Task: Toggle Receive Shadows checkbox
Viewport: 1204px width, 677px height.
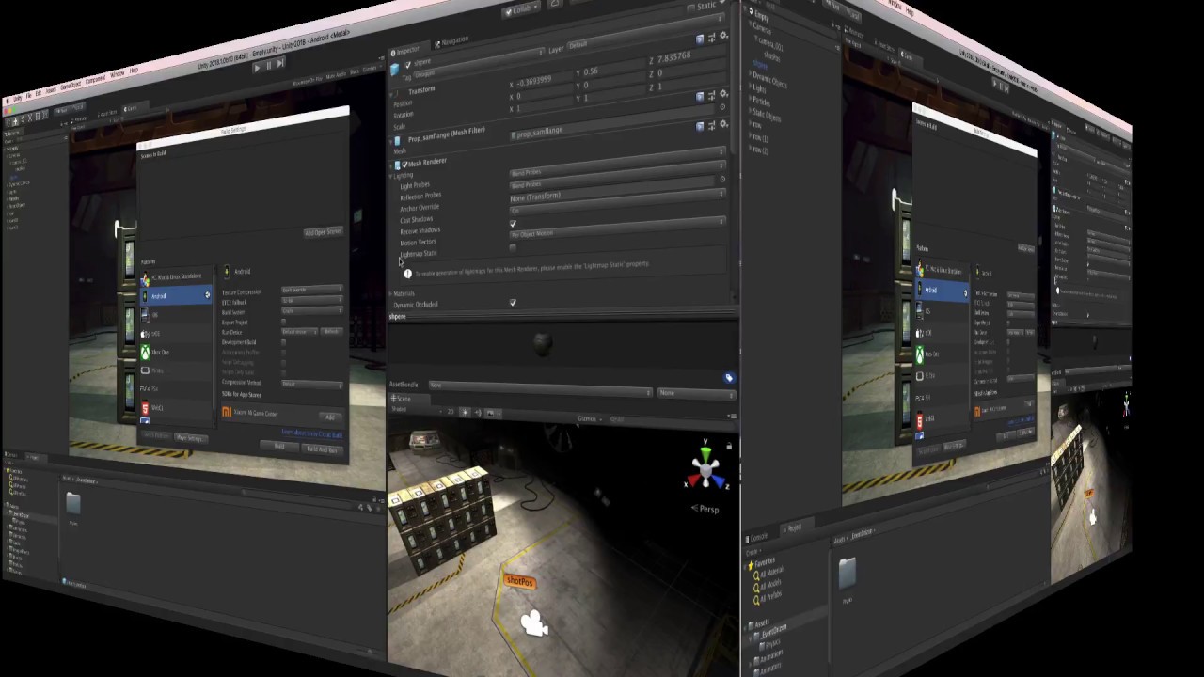Action: point(513,225)
